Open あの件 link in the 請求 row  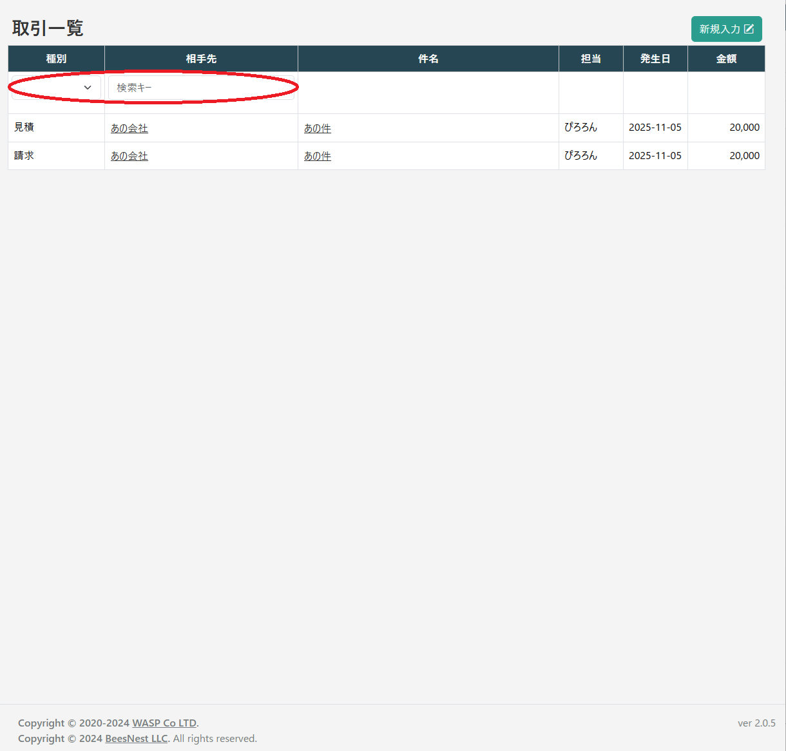(318, 156)
